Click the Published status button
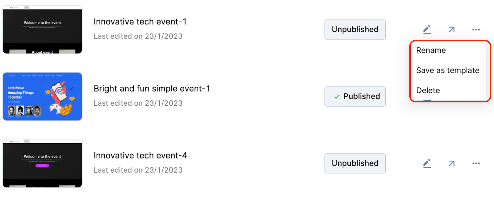494x198 pixels. pos(355,96)
